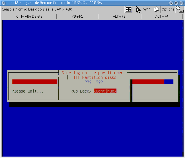185x158 pixels.
Task: Select the Continue button in the partition dialog
Action: click(x=105, y=91)
